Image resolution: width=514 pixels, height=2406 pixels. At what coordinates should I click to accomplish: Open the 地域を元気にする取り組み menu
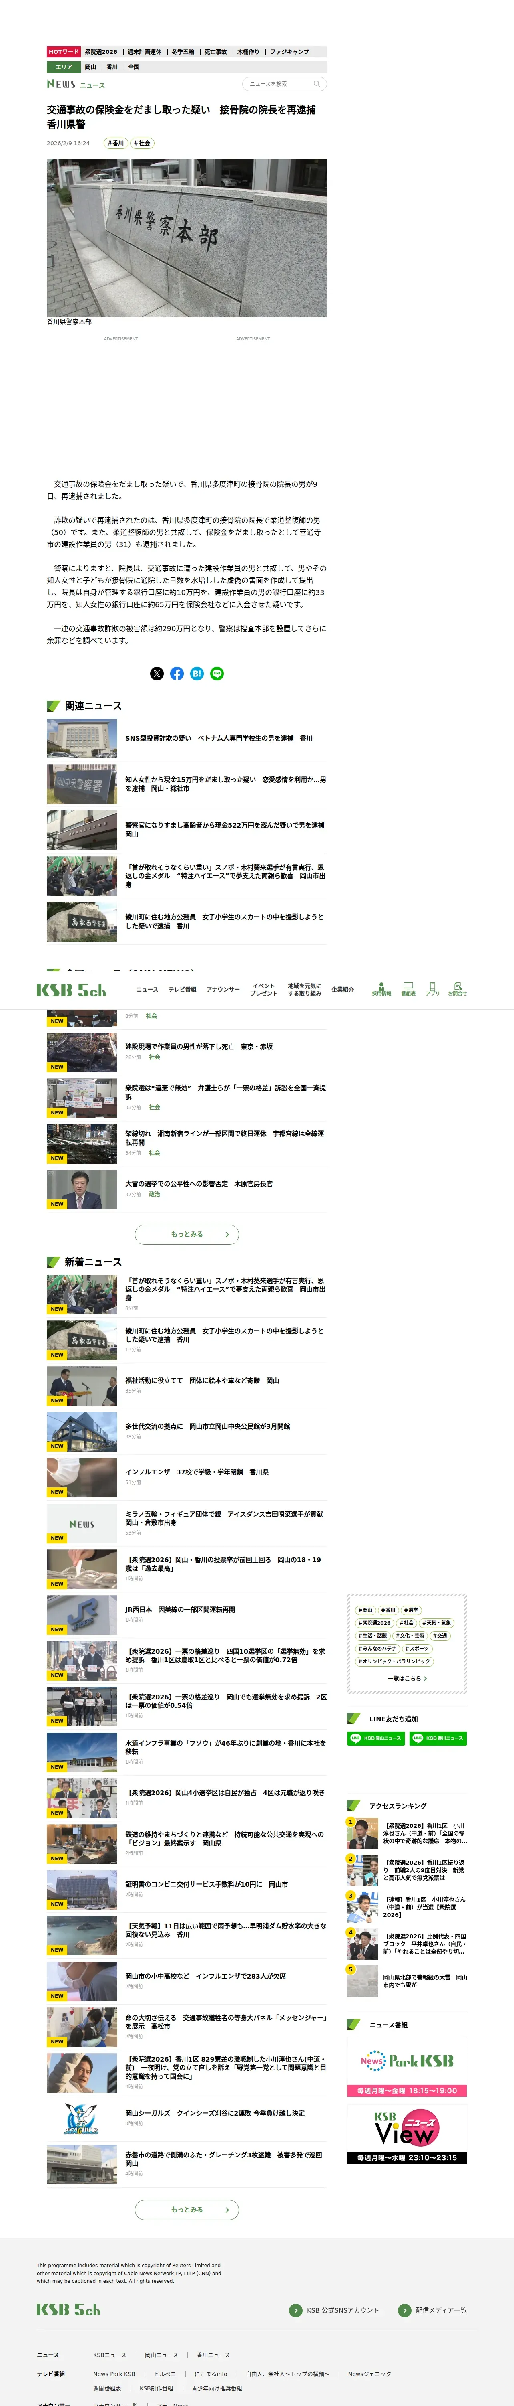click(x=304, y=989)
